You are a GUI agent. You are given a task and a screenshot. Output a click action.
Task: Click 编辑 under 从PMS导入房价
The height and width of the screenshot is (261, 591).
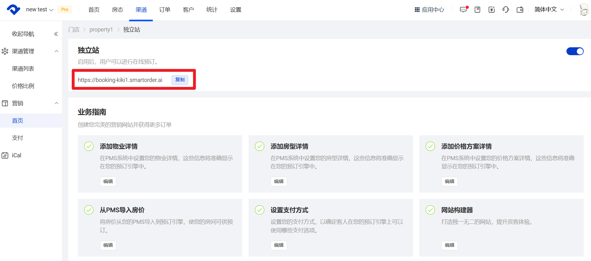click(x=108, y=245)
